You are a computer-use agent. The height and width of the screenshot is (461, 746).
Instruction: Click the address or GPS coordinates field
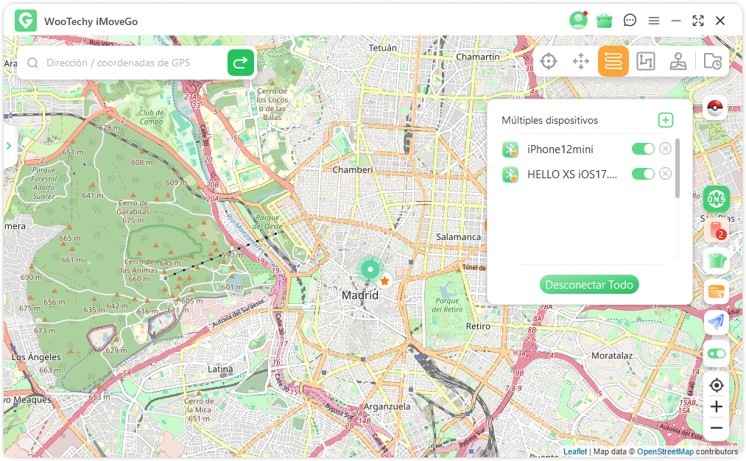point(133,63)
